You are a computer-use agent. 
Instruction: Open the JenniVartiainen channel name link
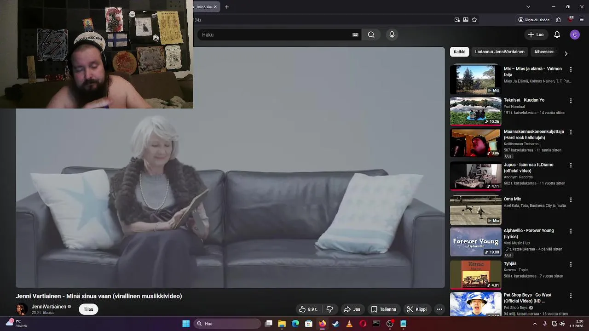coord(49,307)
